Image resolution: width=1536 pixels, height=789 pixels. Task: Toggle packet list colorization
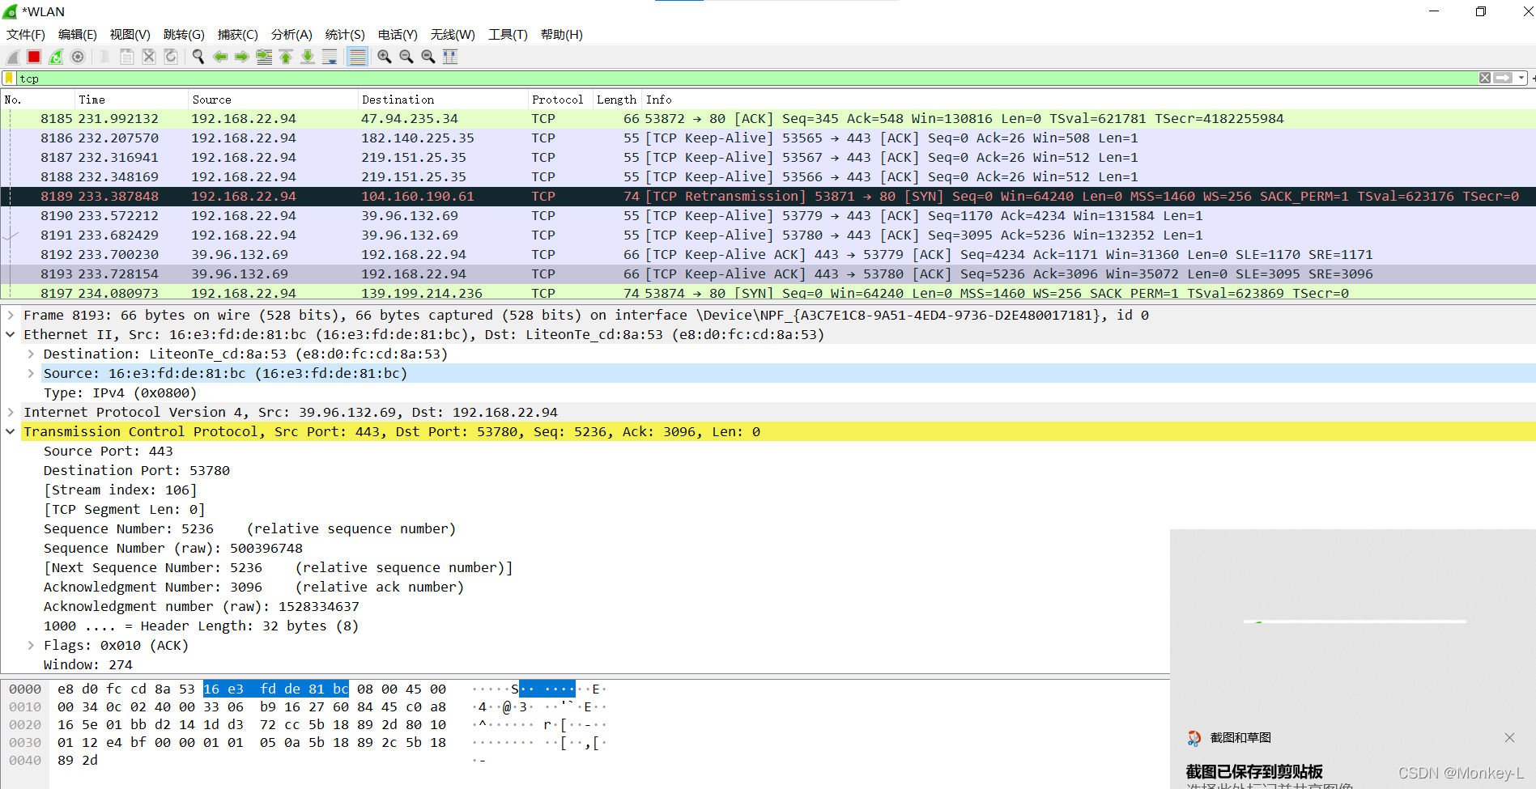pos(357,57)
